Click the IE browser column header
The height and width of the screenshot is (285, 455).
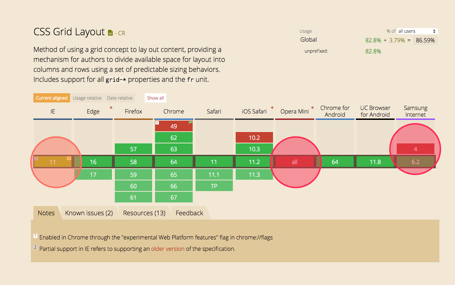tap(53, 111)
